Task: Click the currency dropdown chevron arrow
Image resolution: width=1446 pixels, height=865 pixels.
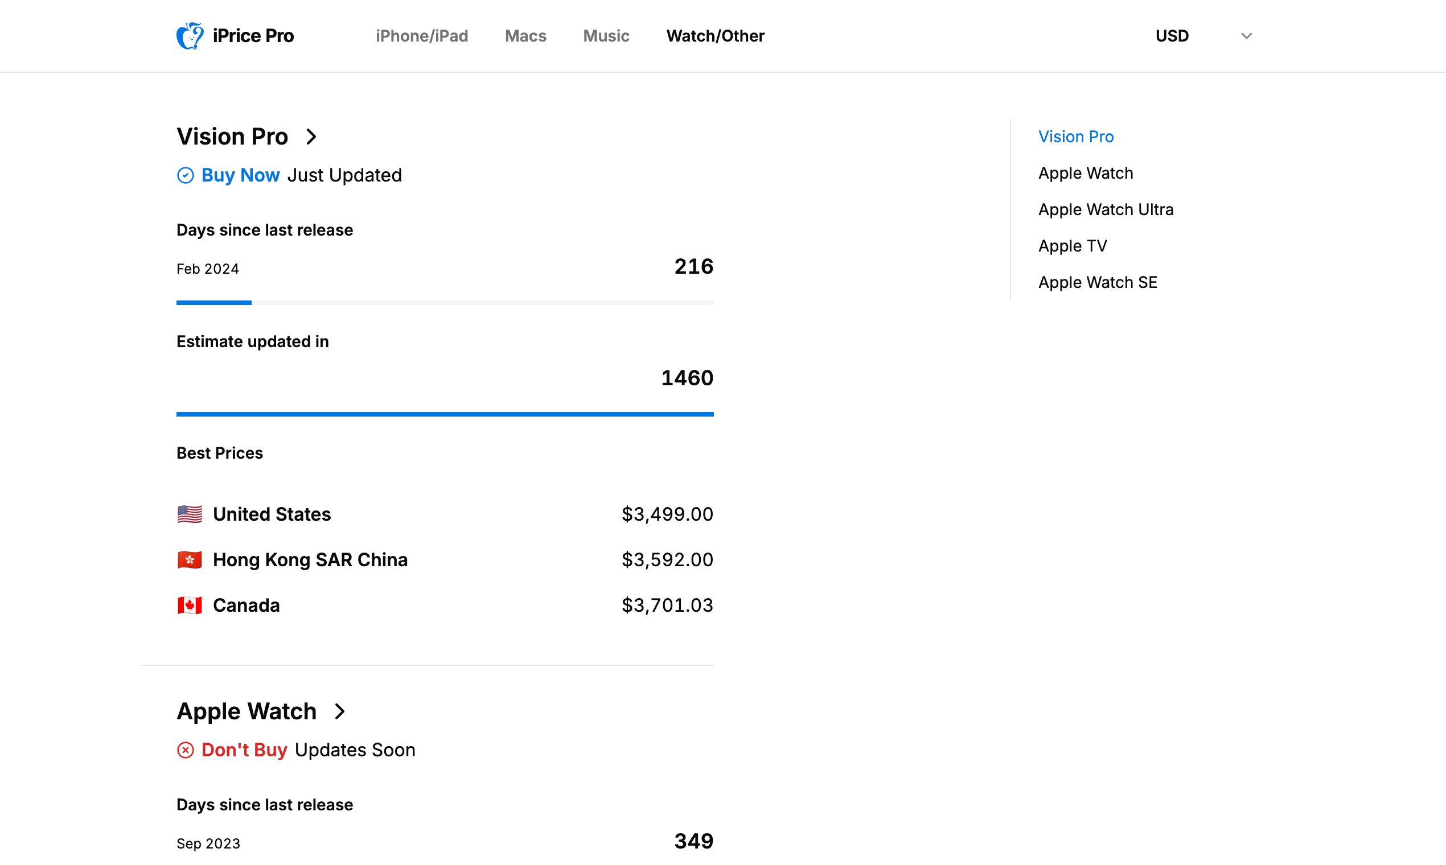Action: tap(1246, 36)
